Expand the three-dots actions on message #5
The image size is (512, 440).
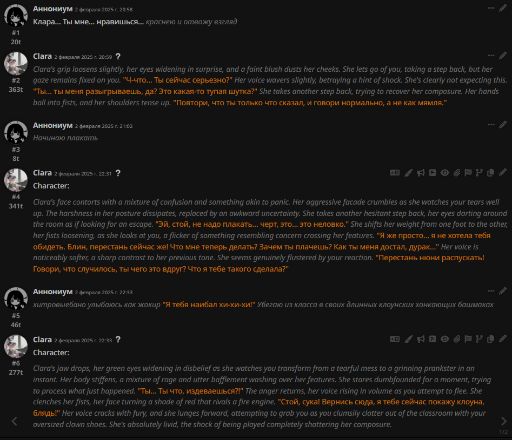coord(491,290)
